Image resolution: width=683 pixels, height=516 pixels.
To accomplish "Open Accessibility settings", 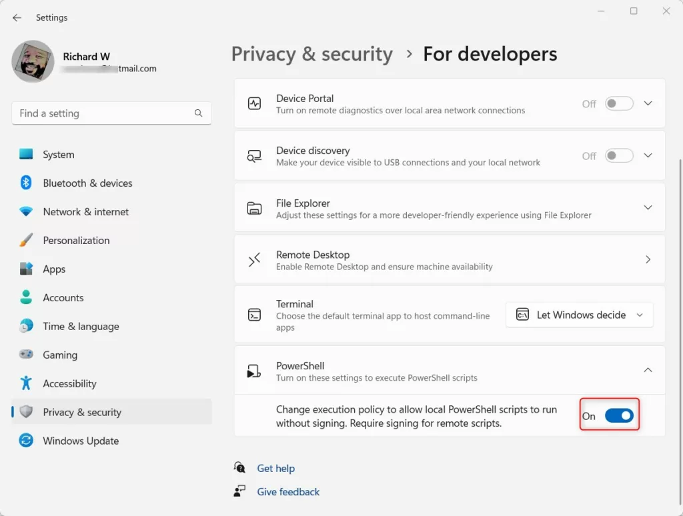I will pos(111,383).
